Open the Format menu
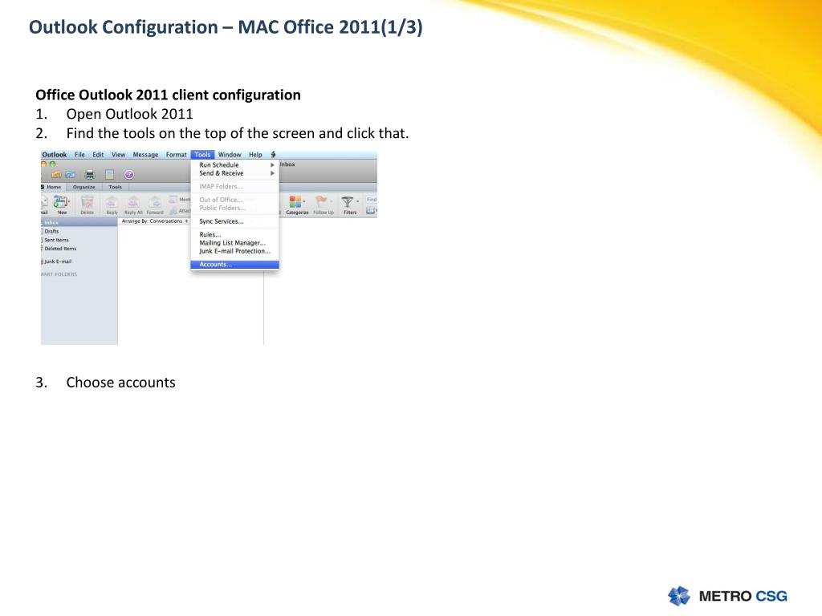 click(176, 155)
